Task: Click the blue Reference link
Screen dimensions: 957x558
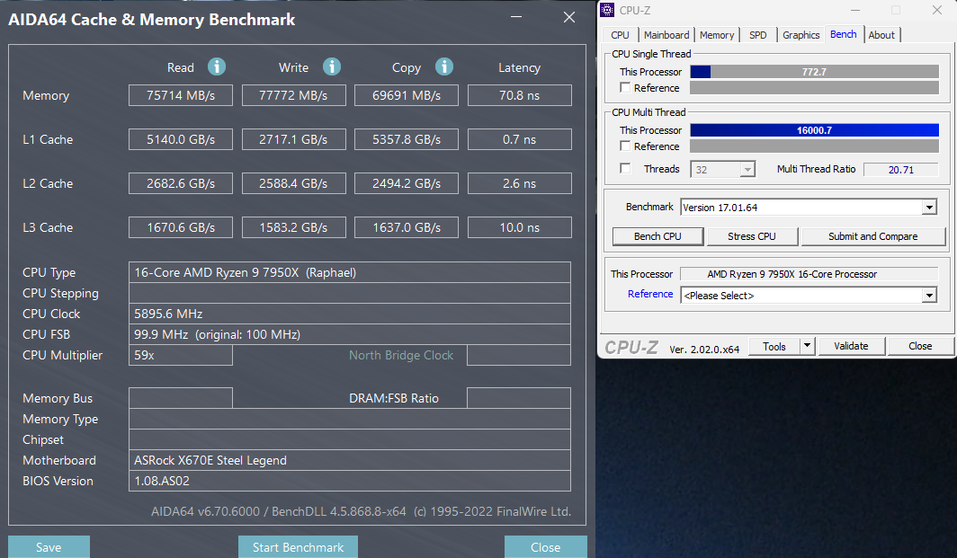Action: [650, 295]
